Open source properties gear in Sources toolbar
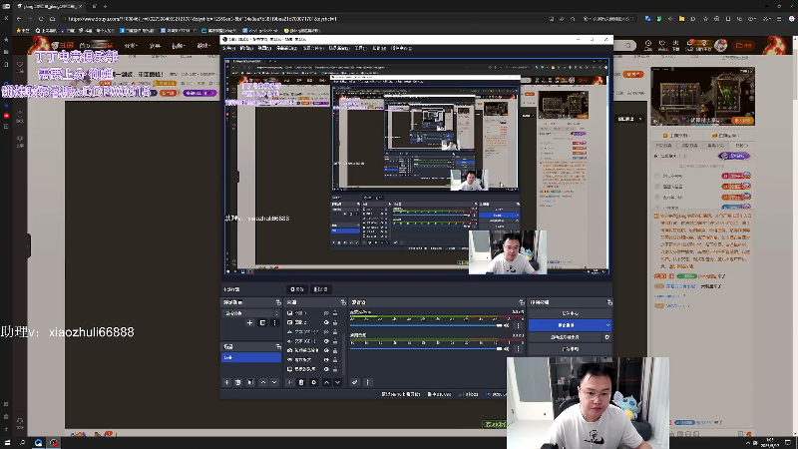The height and width of the screenshot is (449, 798). [314, 382]
